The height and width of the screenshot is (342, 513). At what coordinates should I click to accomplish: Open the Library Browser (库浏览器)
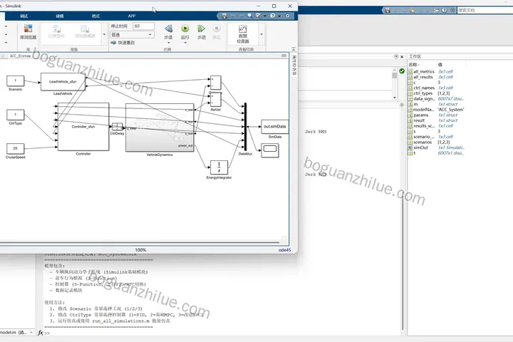[x=28, y=32]
